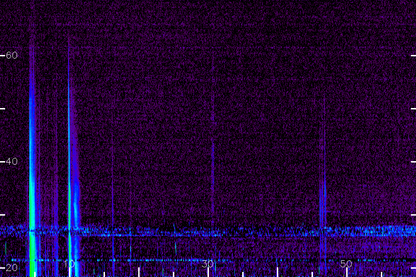Image resolution: width=416 pixels, height=277 pixels.
Task: Click the horizontal axis label 50
Action: pos(346,264)
